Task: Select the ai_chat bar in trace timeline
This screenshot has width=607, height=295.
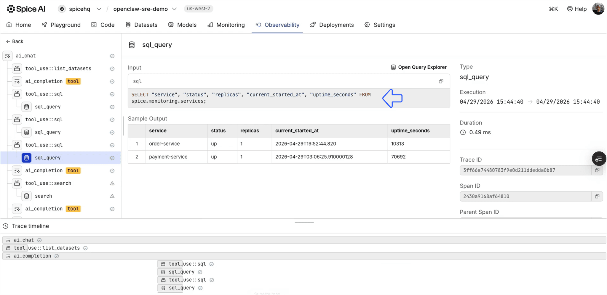Action: (x=304, y=240)
